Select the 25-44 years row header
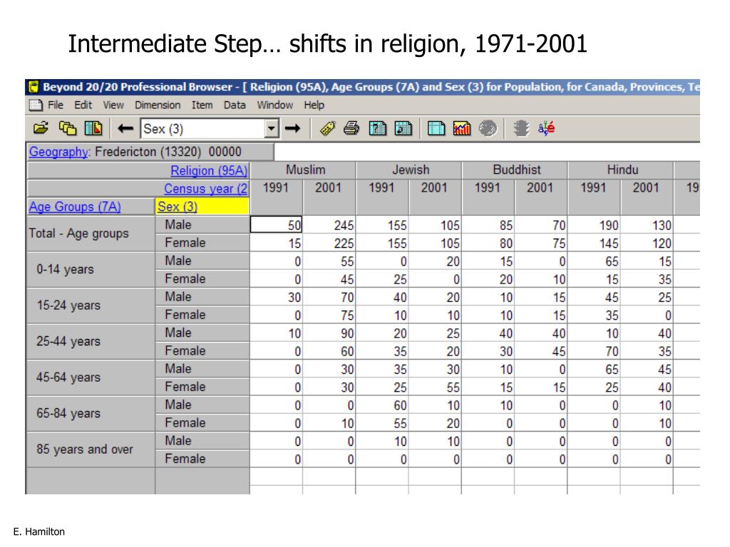 tap(91, 341)
